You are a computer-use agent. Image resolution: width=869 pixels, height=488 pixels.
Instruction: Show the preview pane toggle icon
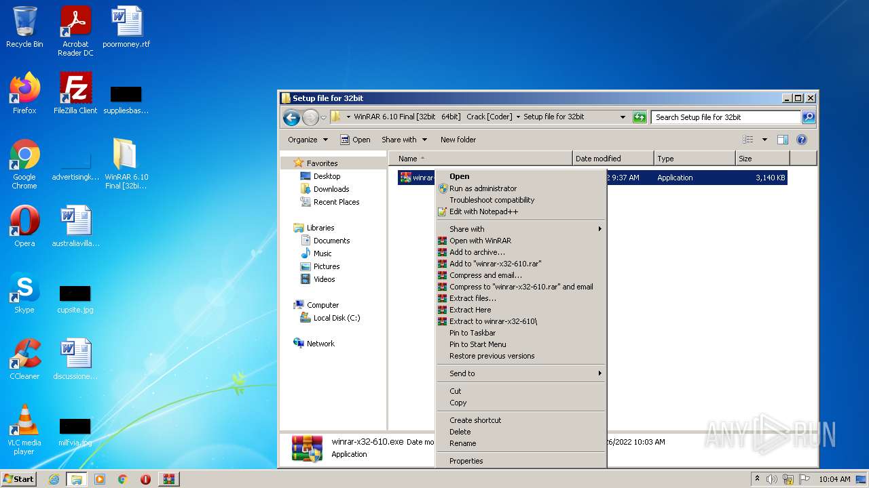point(782,140)
